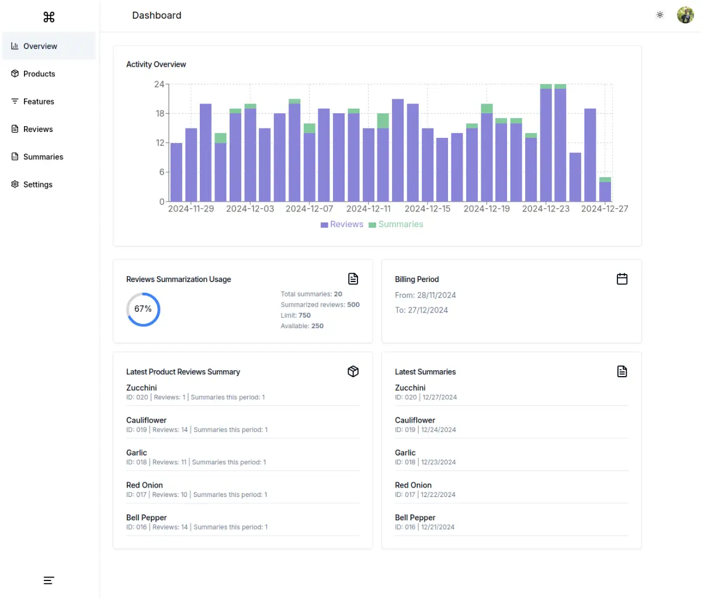
Task: Click the command logo at sidebar top
Action: coord(48,17)
